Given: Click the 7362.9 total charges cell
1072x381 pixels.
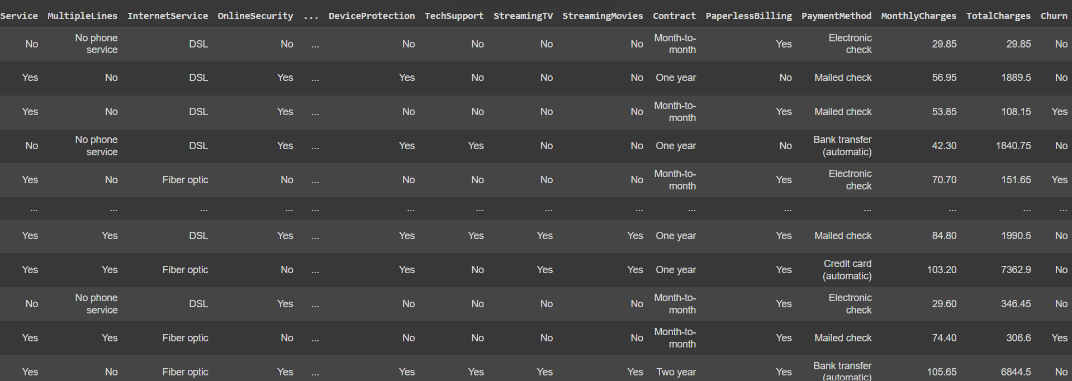Looking at the screenshot, I should click(1016, 270).
